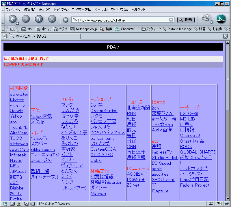Viewport: 231px width, 207px height.
Task: Click the vertical scrollbar thumb
Action: tap(228, 78)
